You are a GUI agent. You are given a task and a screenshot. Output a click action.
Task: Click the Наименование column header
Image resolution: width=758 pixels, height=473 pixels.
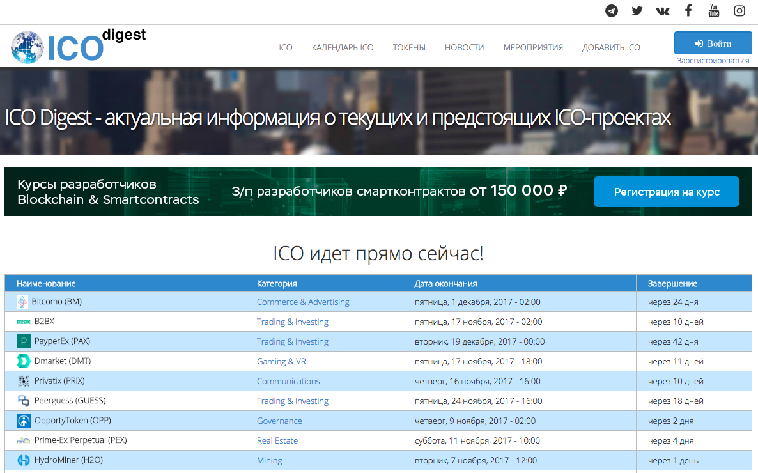tap(46, 283)
